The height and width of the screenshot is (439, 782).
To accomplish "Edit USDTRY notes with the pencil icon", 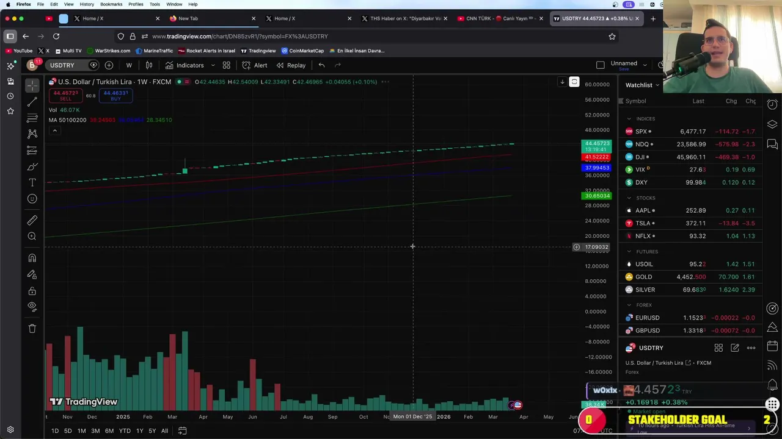I will pos(735,348).
